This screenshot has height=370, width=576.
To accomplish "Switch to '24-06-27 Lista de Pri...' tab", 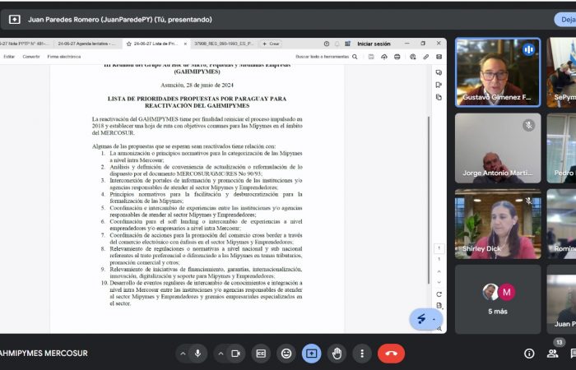I will [x=156, y=44].
